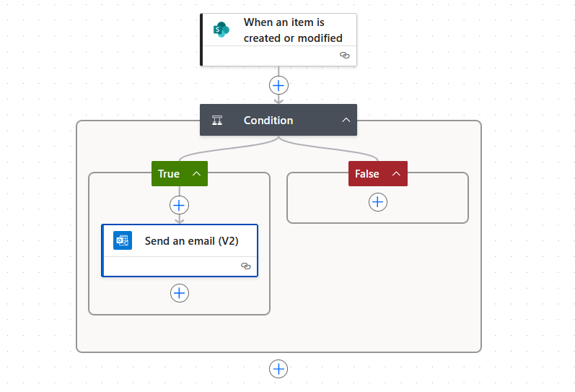Image resolution: width=575 pixels, height=392 pixels.
Task: Add a step between trigger and Condition
Action: (278, 85)
